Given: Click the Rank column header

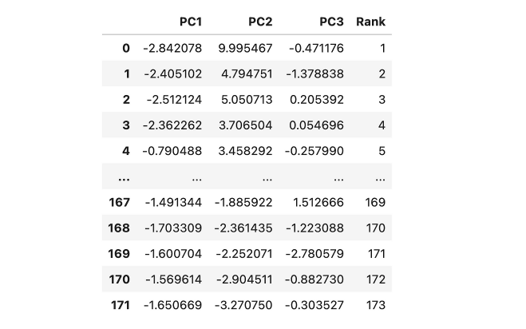Looking at the screenshot, I should 370,22.
